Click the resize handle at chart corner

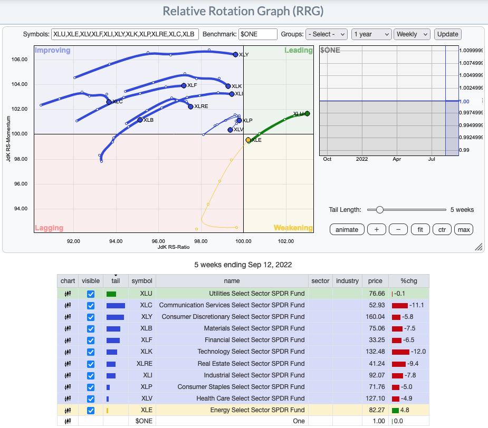tap(479, 247)
